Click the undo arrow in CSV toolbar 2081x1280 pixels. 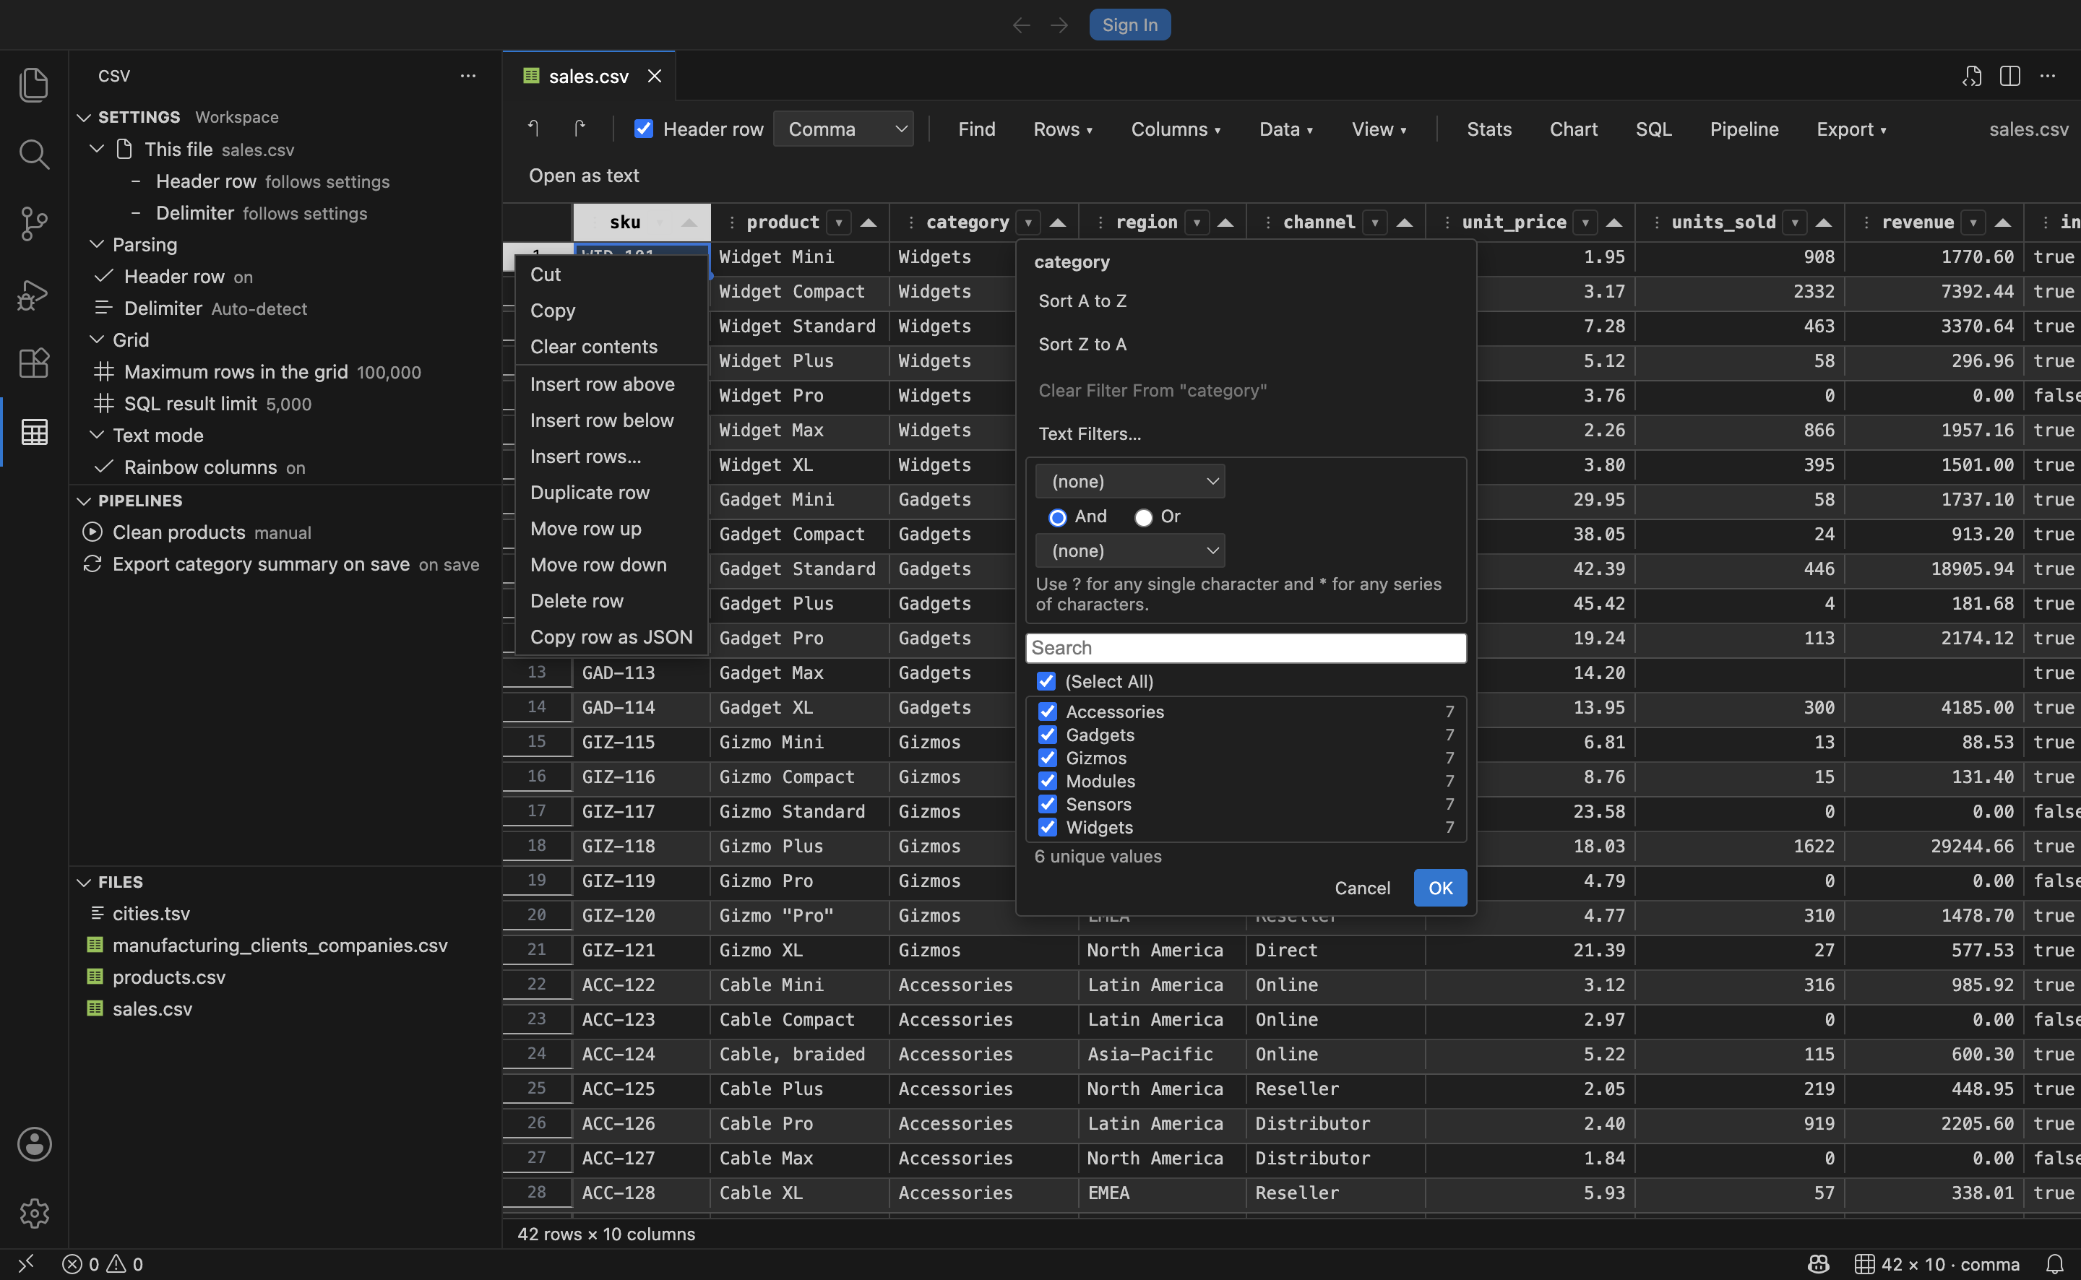click(533, 129)
